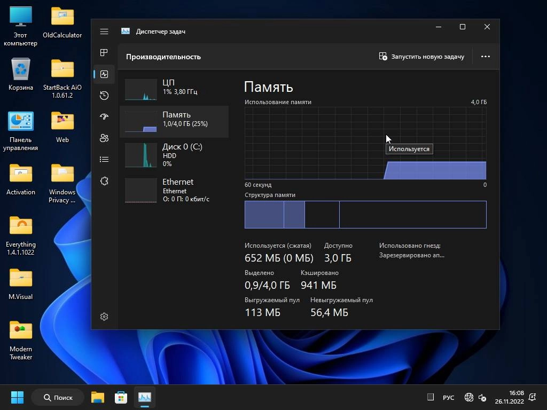Screen dimensions: 547x410
Task: Open File Explorer from the taskbar
Action: 98,397
